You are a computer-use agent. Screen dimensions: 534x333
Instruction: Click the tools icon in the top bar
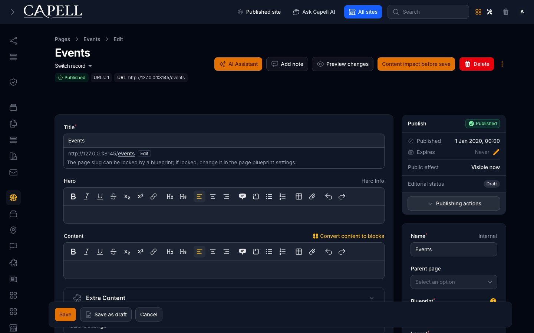click(x=489, y=12)
